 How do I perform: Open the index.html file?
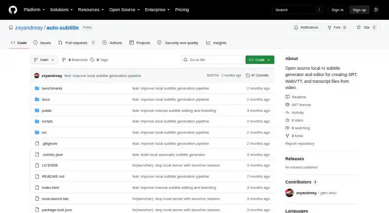51,187
